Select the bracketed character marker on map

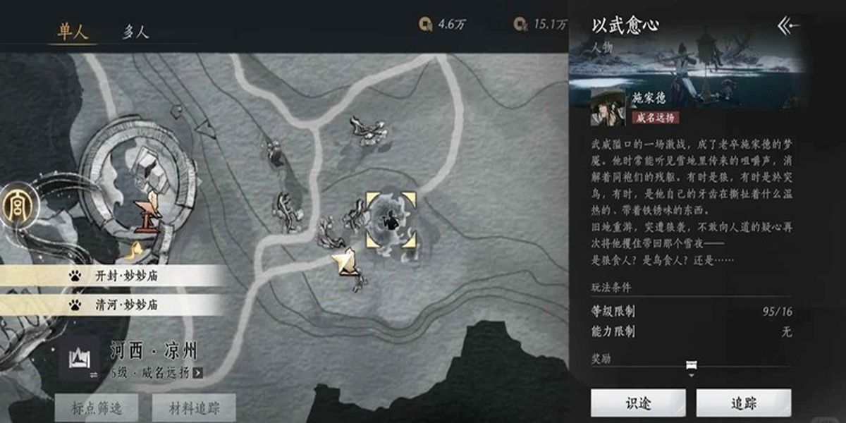coord(390,220)
